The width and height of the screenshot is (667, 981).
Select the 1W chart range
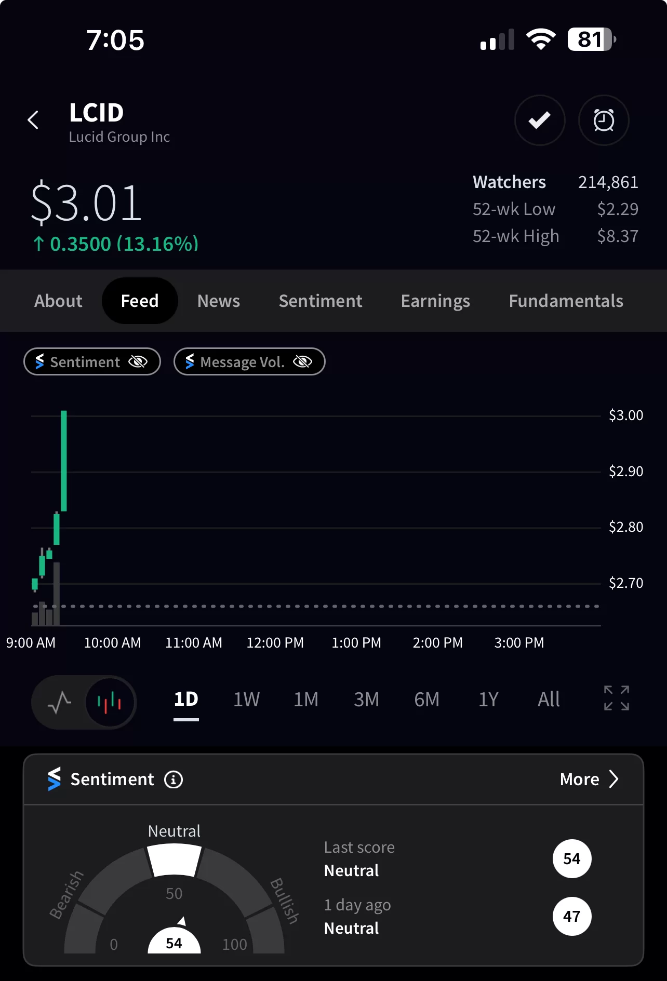click(x=246, y=700)
